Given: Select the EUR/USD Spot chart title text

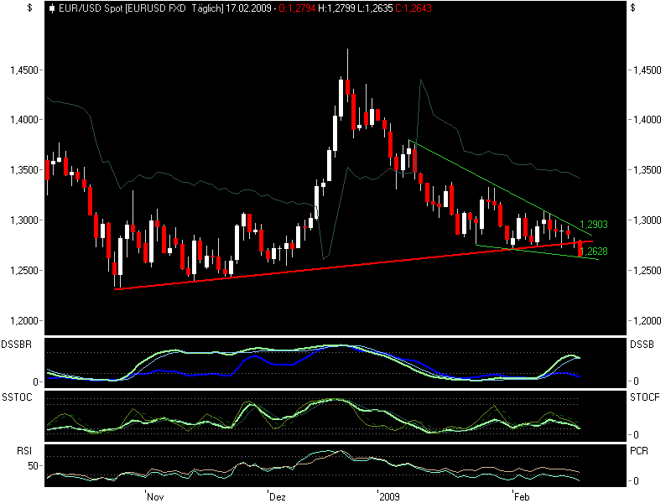Looking at the screenshot, I should click(x=91, y=8).
